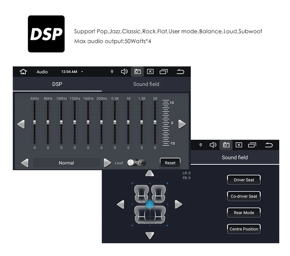Choose Driver Seat preset
Image resolution: width=290 pixels, height=256 pixels.
click(x=244, y=180)
